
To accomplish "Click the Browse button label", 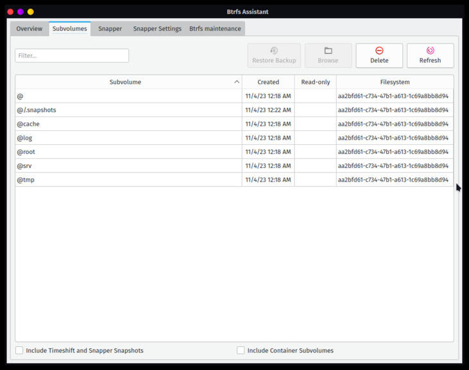I will (x=328, y=60).
